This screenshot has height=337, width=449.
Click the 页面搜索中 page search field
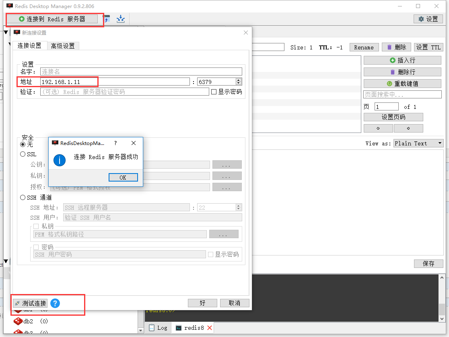(x=402, y=94)
